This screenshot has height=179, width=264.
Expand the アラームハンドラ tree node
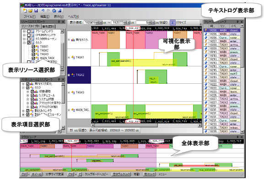coord(24,31)
